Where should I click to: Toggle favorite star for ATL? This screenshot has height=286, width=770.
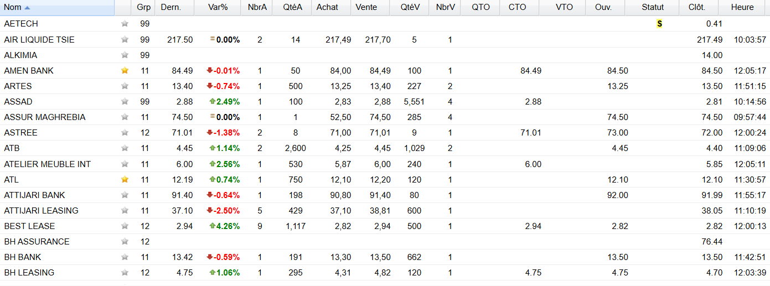[x=125, y=180]
